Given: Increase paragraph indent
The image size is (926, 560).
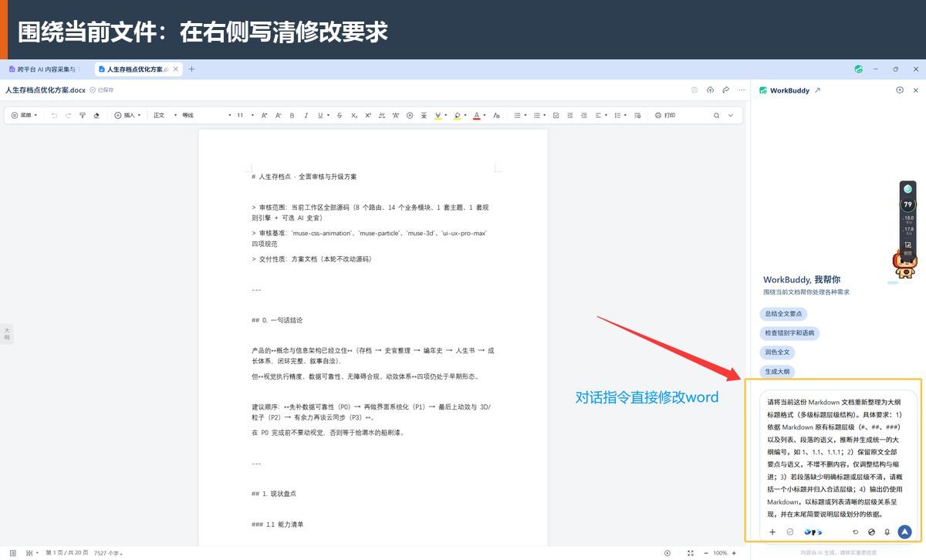Looking at the screenshot, I should [x=584, y=116].
